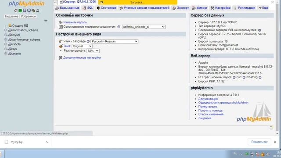281x158 pixels.
Task: Open the Лицензия link
Action: [x=205, y=118]
